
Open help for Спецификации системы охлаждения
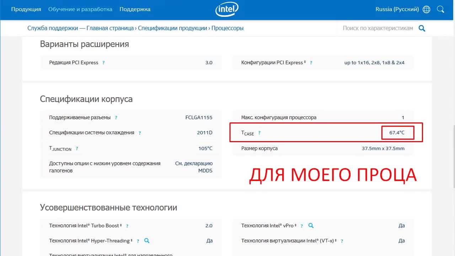pos(140,133)
